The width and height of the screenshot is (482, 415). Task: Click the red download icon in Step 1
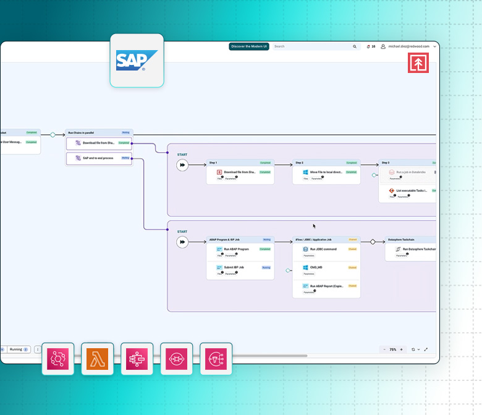click(x=219, y=172)
